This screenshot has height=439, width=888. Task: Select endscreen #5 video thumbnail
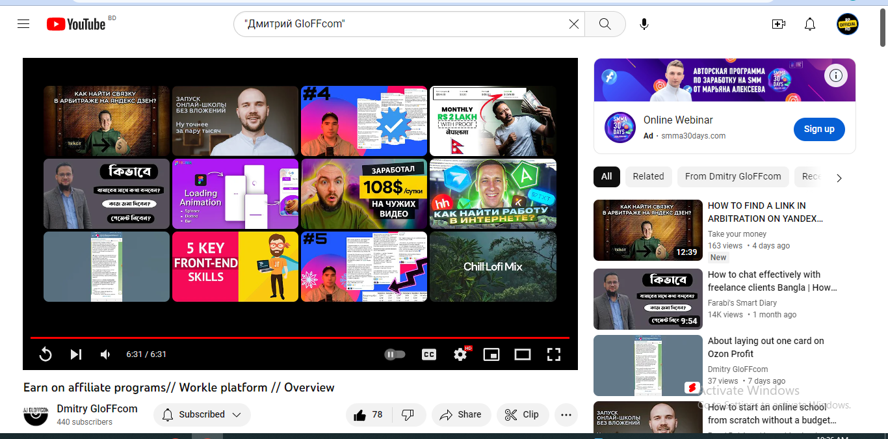[x=364, y=267]
